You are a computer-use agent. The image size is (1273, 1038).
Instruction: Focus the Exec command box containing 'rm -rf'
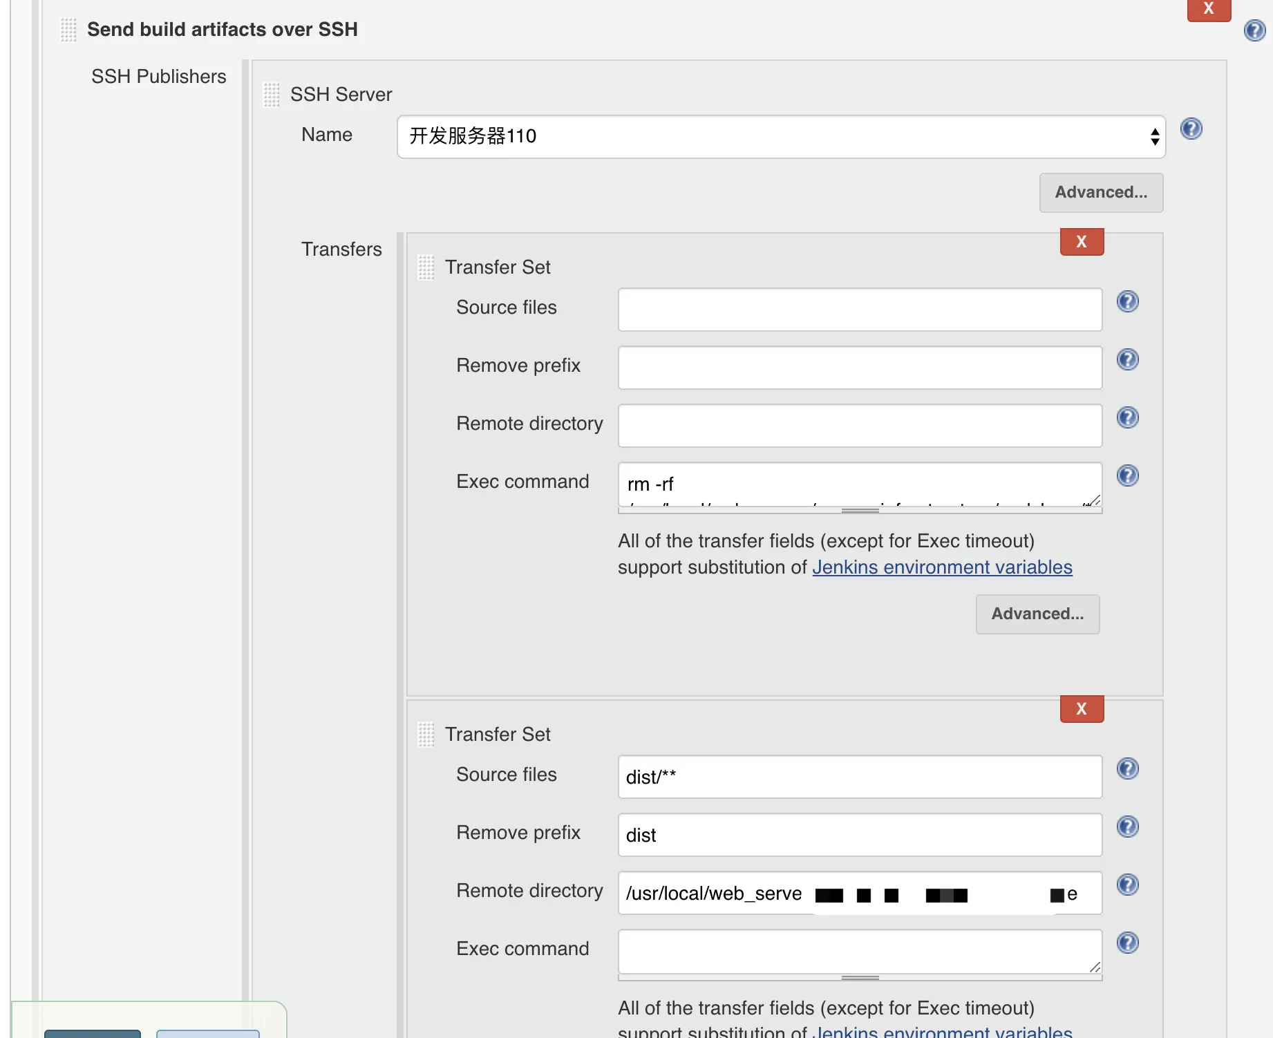(x=860, y=484)
